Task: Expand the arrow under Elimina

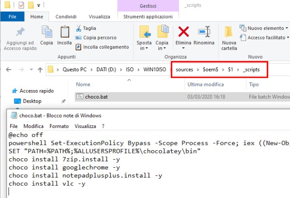Action: (183, 48)
